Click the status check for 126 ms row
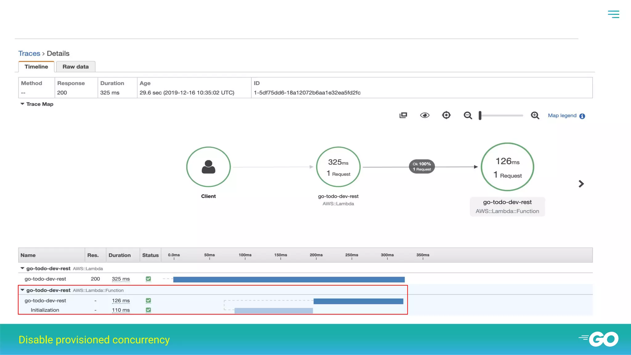 148,300
